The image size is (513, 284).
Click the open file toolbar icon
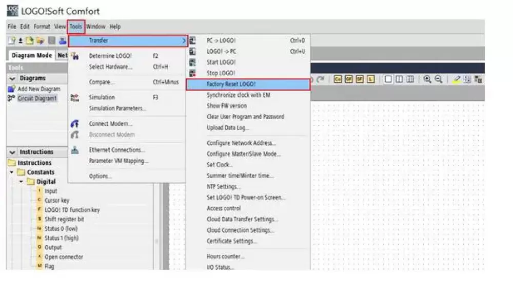(x=30, y=40)
